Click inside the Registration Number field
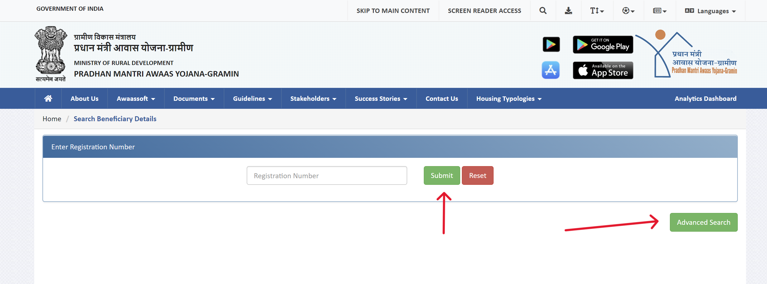This screenshot has height=284, width=767. coord(327,175)
